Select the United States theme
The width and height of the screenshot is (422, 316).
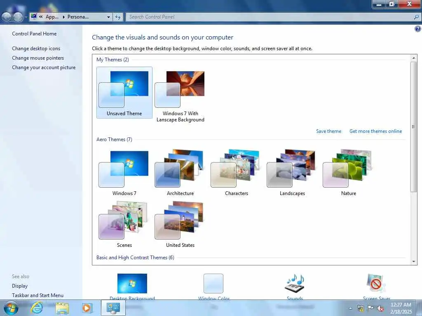(180, 225)
